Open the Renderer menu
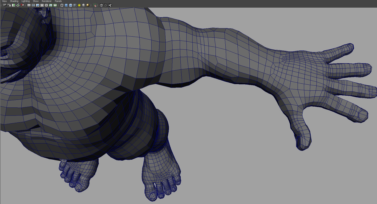Viewport: 377px width, 204px height. pyautogui.click(x=47, y=1)
